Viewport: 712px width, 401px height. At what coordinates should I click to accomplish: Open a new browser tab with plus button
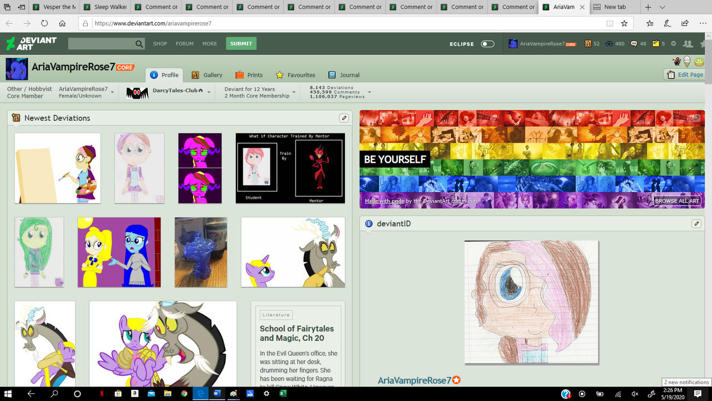648,7
